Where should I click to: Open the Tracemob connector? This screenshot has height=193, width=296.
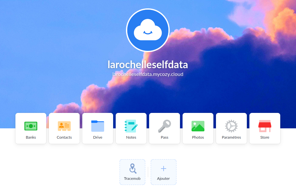point(132,172)
